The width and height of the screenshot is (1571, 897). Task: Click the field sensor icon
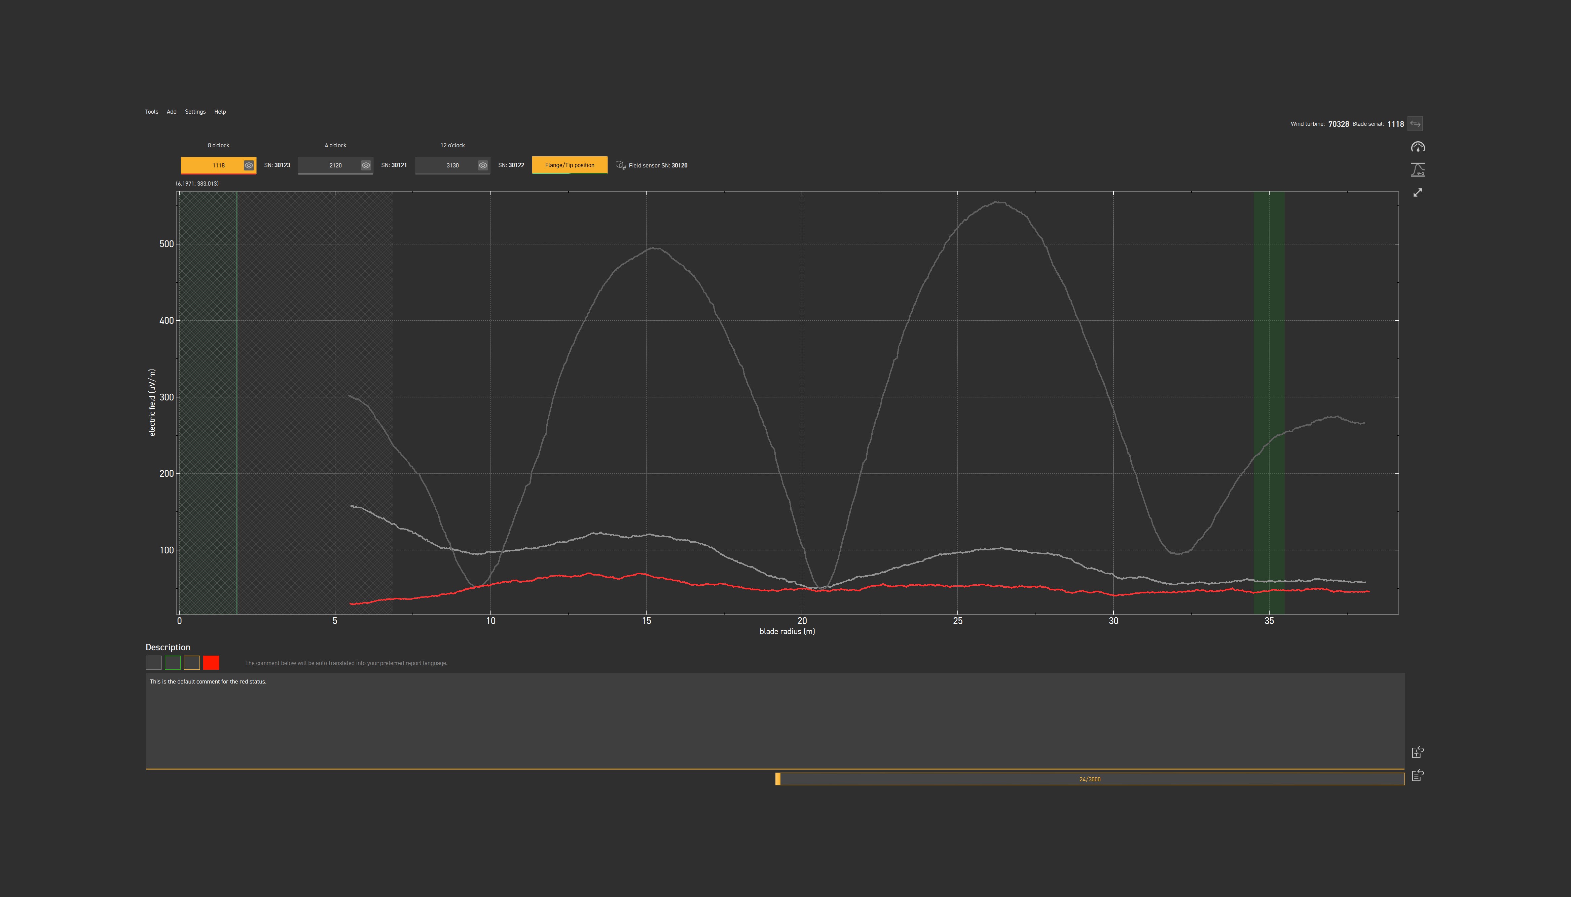[x=621, y=165]
